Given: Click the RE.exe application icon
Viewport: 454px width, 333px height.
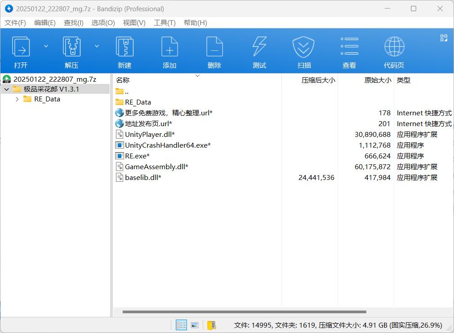Looking at the screenshot, I should click(119, 156).
